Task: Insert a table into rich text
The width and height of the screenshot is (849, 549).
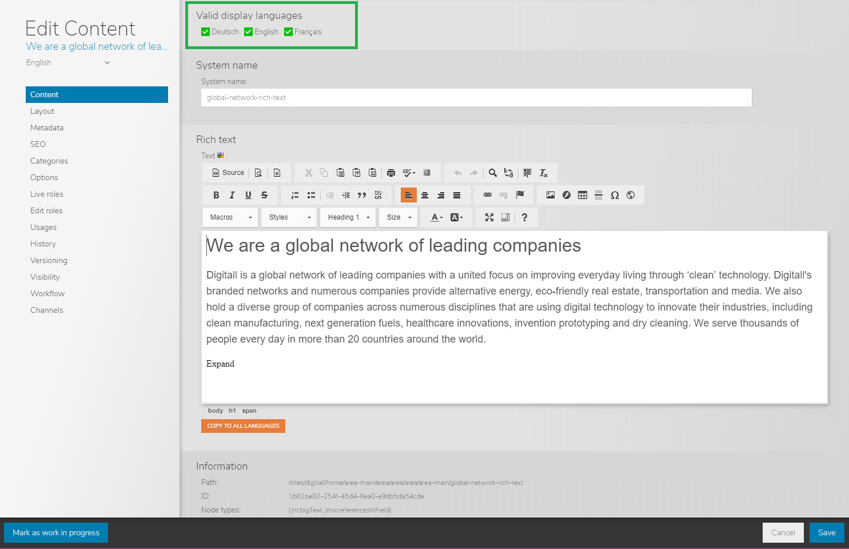Action: [x=583, y=195]
